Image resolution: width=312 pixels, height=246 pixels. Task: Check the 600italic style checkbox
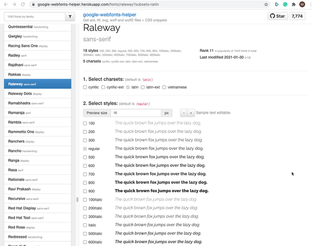85,242
